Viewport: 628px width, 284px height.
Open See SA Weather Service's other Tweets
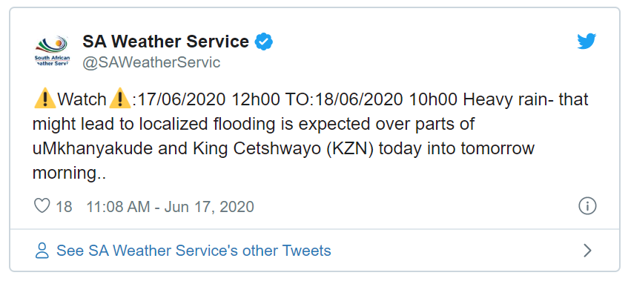pyautogui.click(x=194, y=251)
